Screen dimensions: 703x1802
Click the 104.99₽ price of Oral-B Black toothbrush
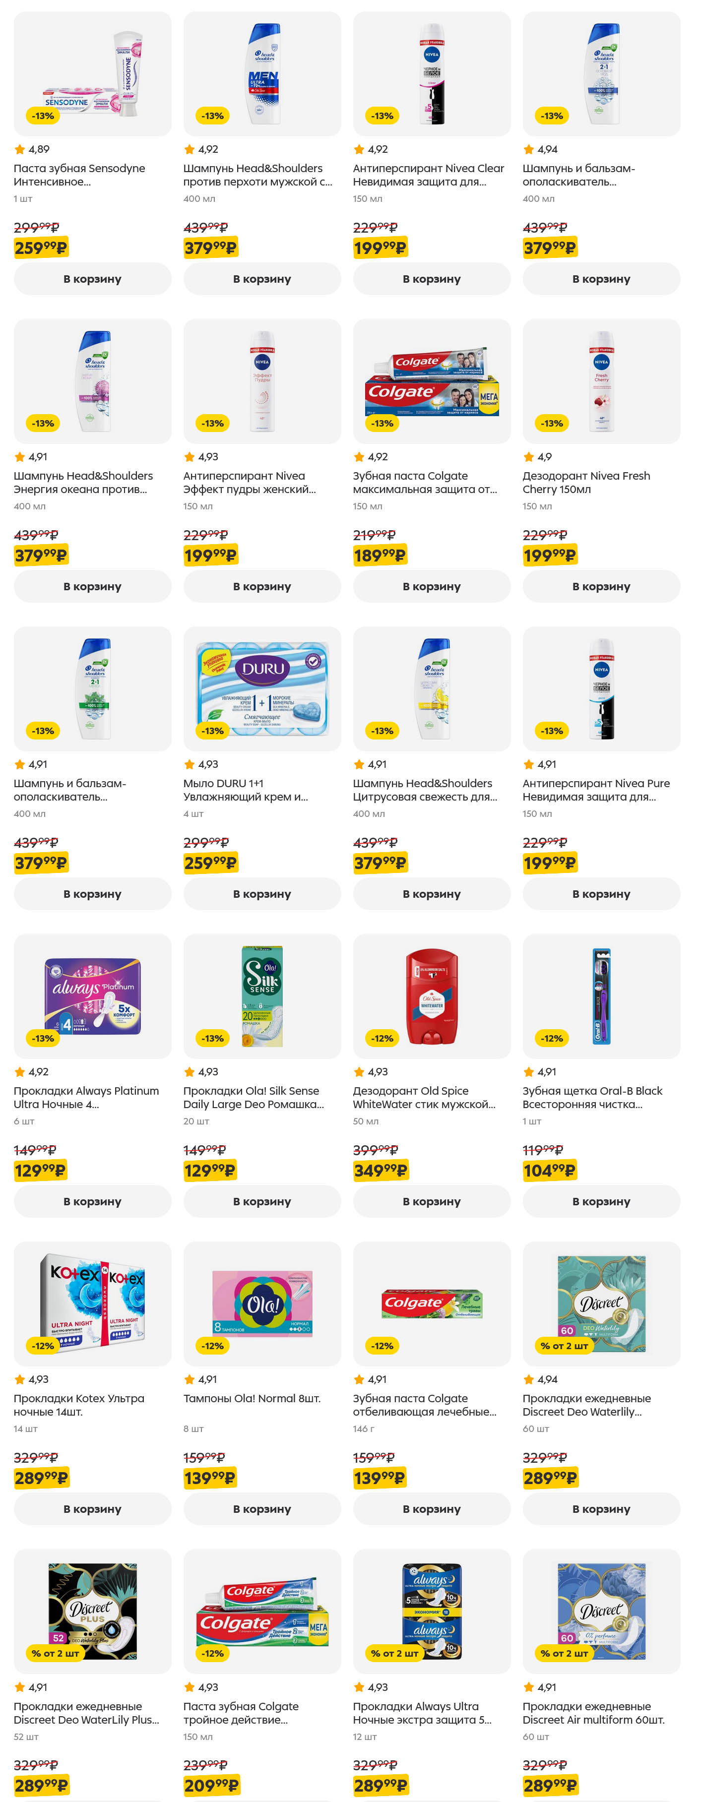[550, 1171]
